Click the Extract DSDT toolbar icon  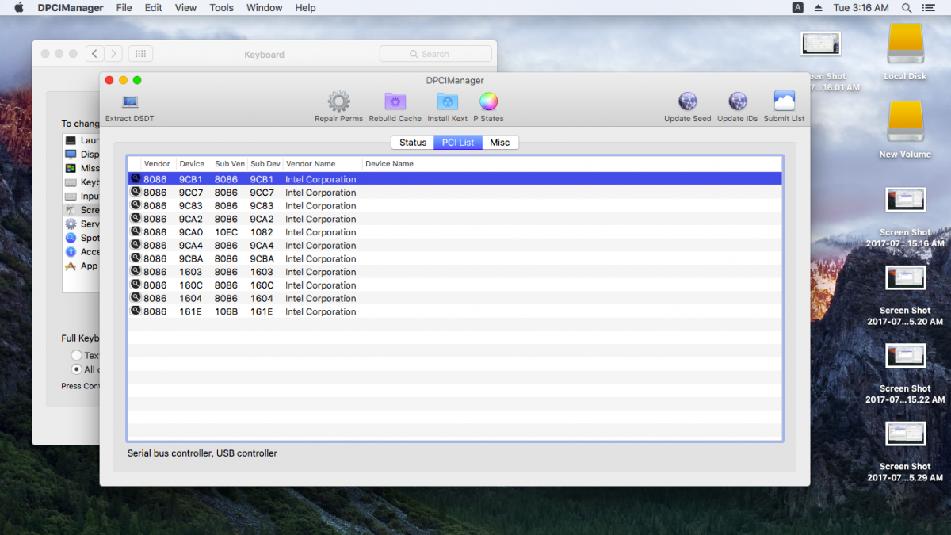pyautogui.click(x=130, y=102)
